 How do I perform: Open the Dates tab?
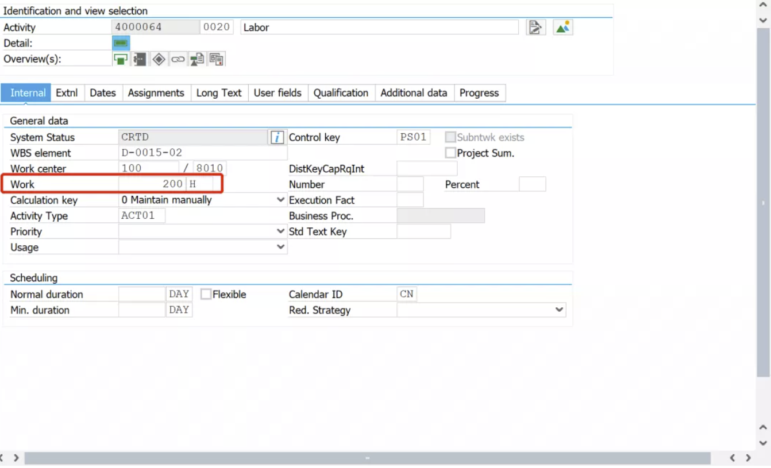[x=103, y=93]
